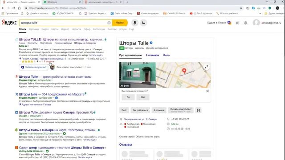Expand the Ещё menu in search tabs
This screenshot has height=160, width=285.
[x=132, y=29]
